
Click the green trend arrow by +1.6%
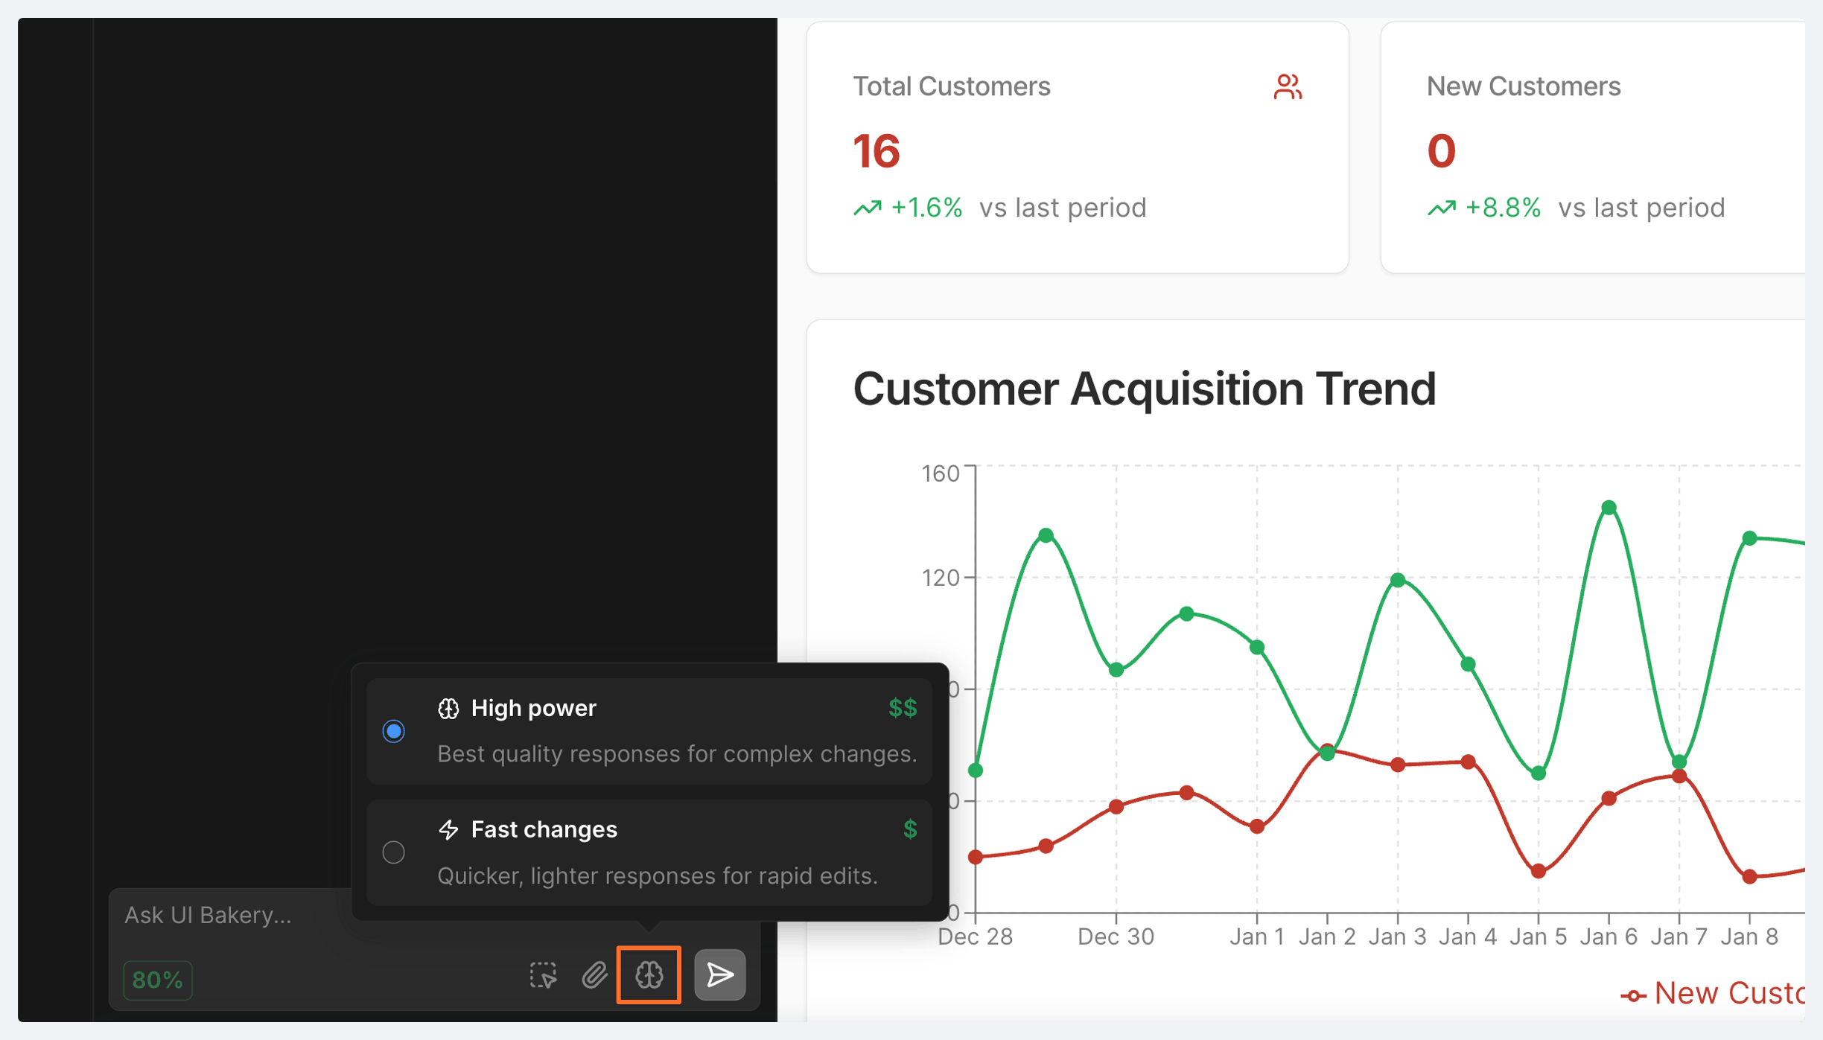pos(868,208)
